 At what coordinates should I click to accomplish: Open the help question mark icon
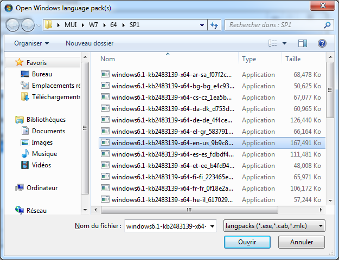pos(322,43)
